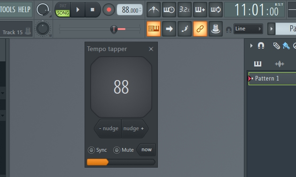Select Pattern 1 in the picker
The image size is (296, 177).
coord(272,79)
